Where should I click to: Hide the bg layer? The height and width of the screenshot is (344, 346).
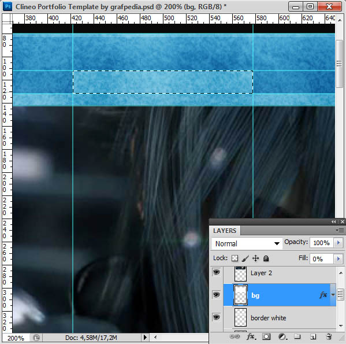(217, 295)
